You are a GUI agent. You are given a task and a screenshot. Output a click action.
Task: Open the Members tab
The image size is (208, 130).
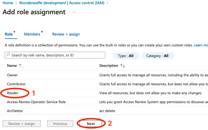click(x=32, y=34)
